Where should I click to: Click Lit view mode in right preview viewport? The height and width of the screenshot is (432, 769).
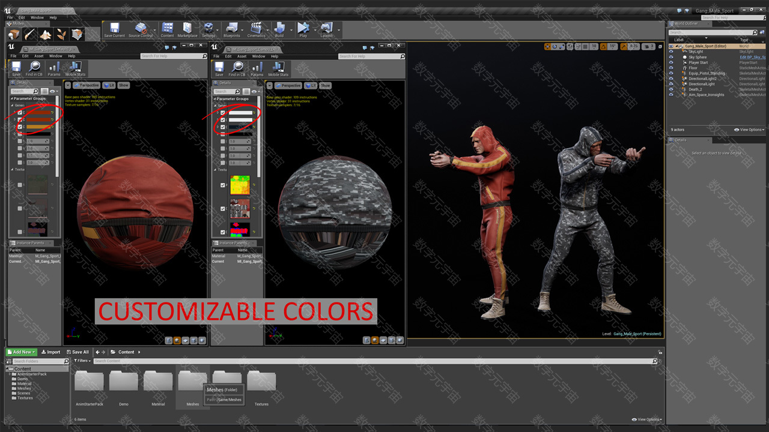click(311, 85)
